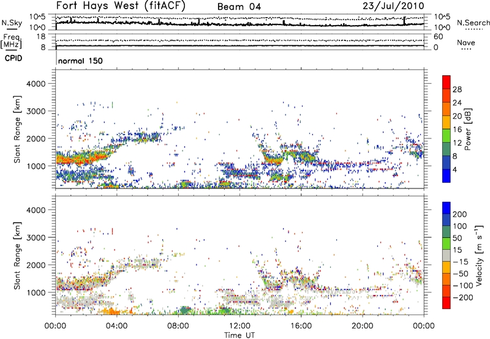Image resolution: width=490 pixels, height=339 pixels.
Task: Click the velocity colorbar value -200
Action: [462, 297]
